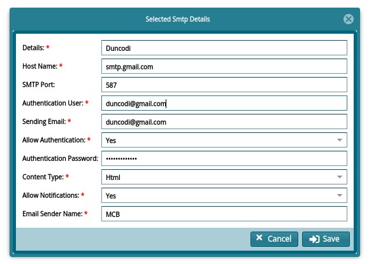This screenshot has width=369, height=264.
Task: Open the Content Type dropdown
Action: click(x=224, y=177)
